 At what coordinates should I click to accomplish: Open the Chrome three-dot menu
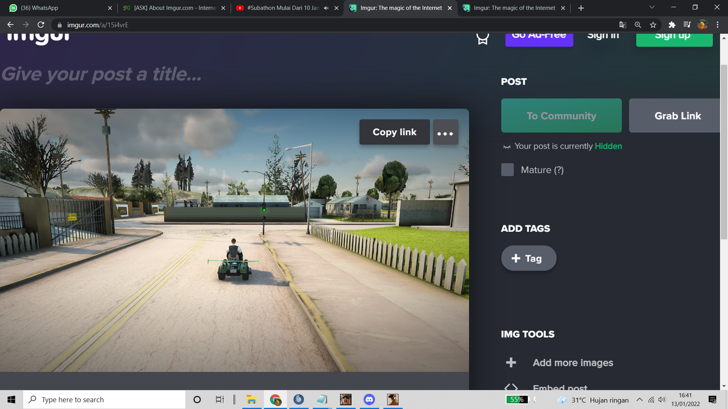pyautogui.click(x=717, y=25)
